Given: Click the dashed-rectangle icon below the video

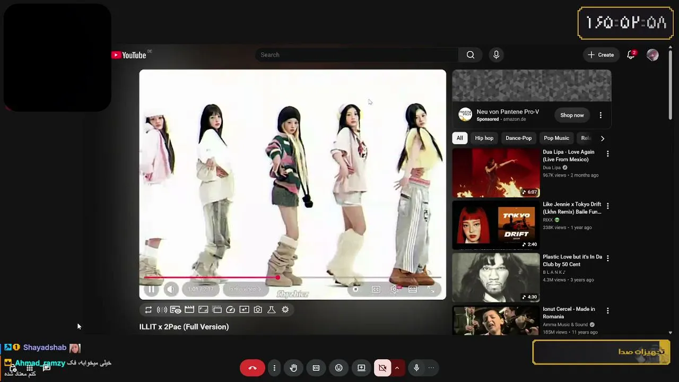Looking at the screenshot, I should click(217, 310).
